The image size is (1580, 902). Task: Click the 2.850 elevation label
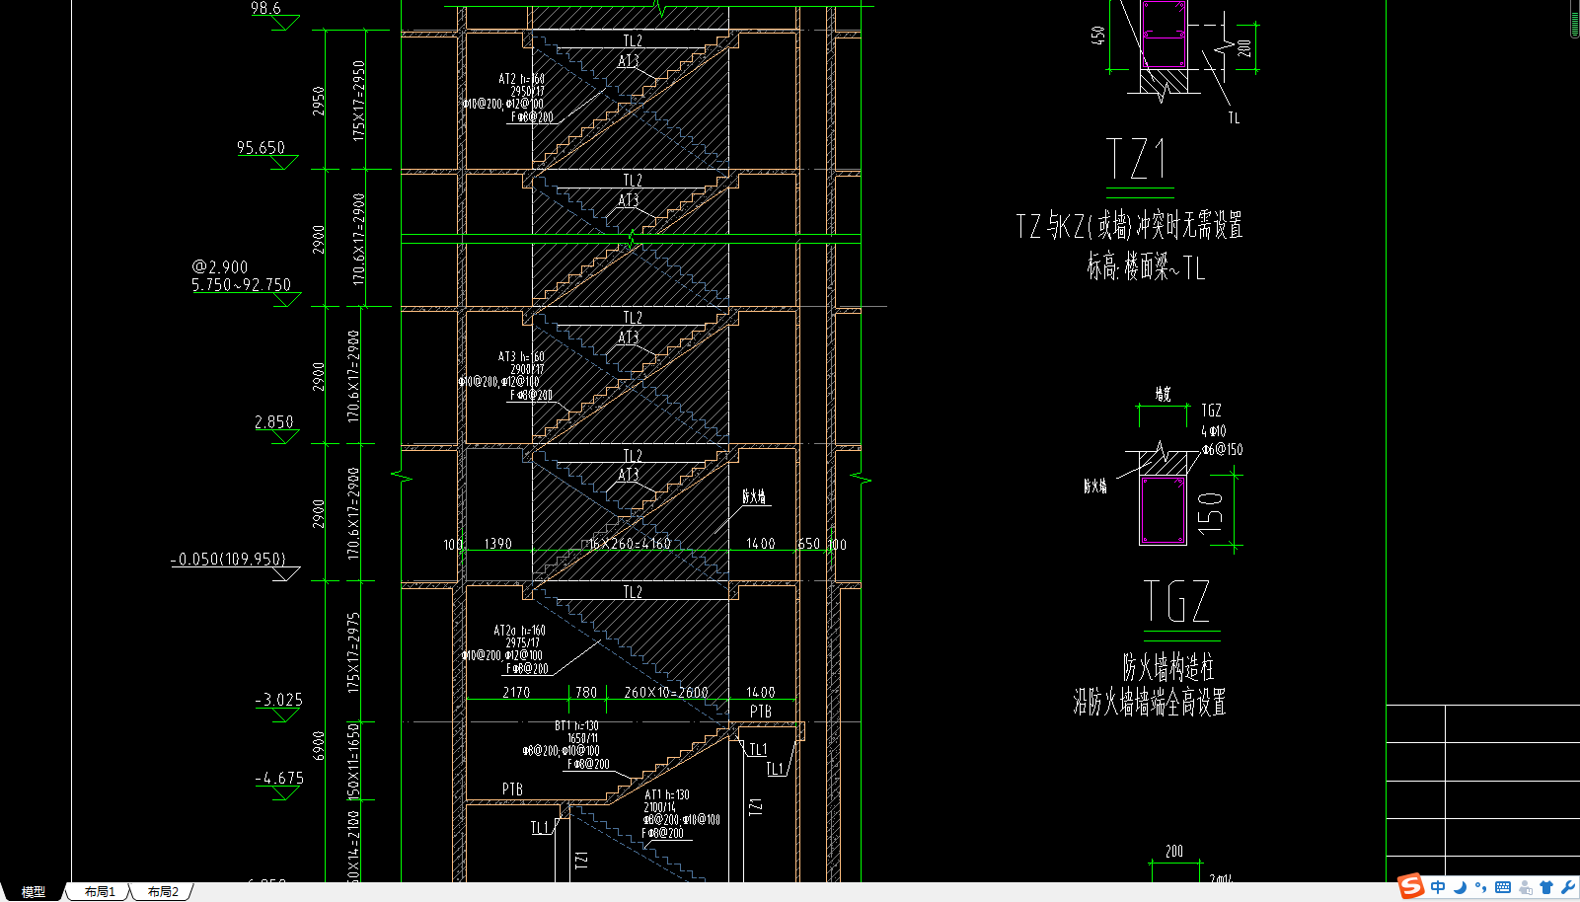point(274,422)
